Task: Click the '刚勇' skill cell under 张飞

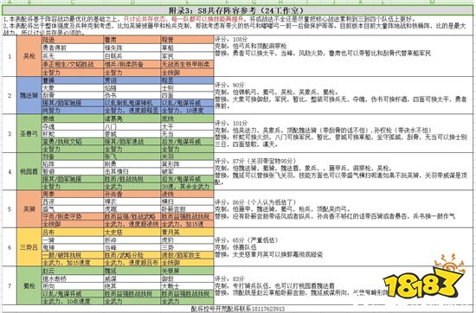Action: 132,164
